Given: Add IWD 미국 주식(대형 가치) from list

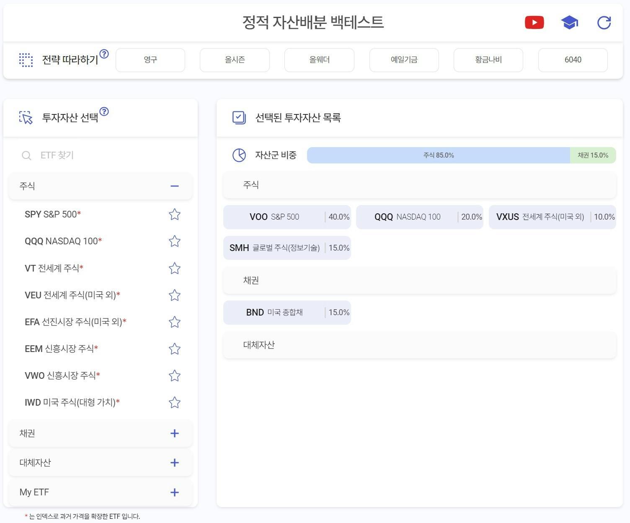Looking at the screenshot, I should (72, 402).
